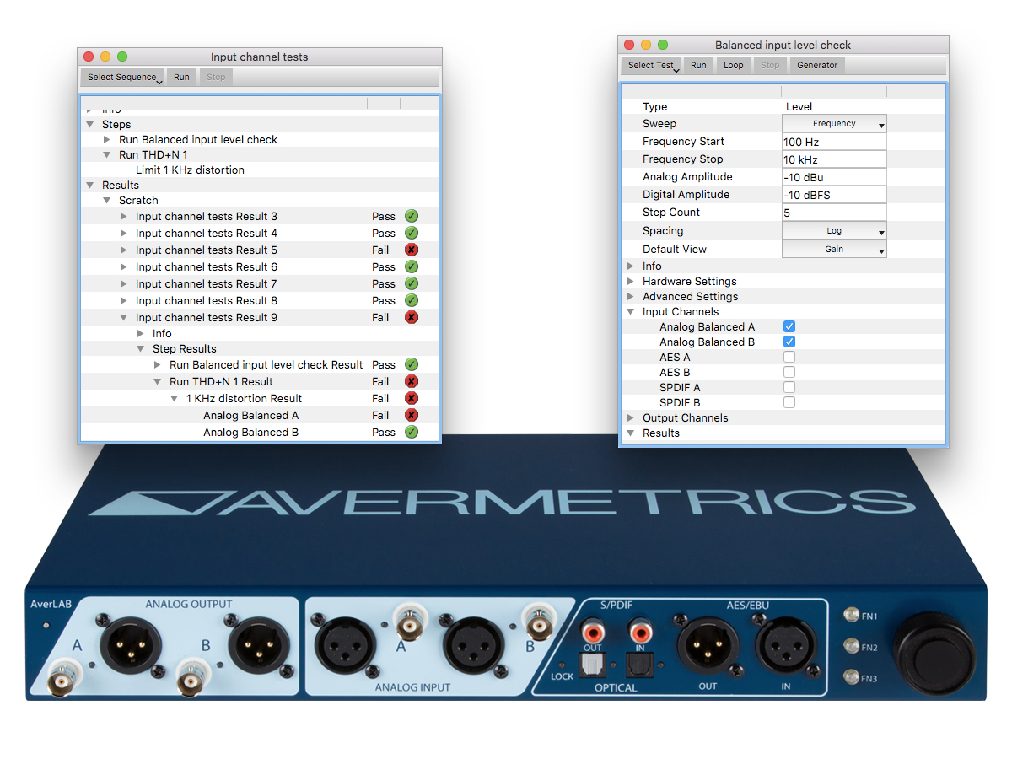This screenshot has height=759, width=1012.
Task: Click the green pass icon for Result 7
Action: pyautogui.click(x=412, y=283)
